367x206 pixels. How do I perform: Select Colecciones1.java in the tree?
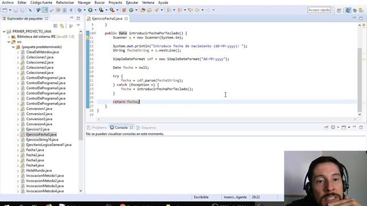coord(40,57)
